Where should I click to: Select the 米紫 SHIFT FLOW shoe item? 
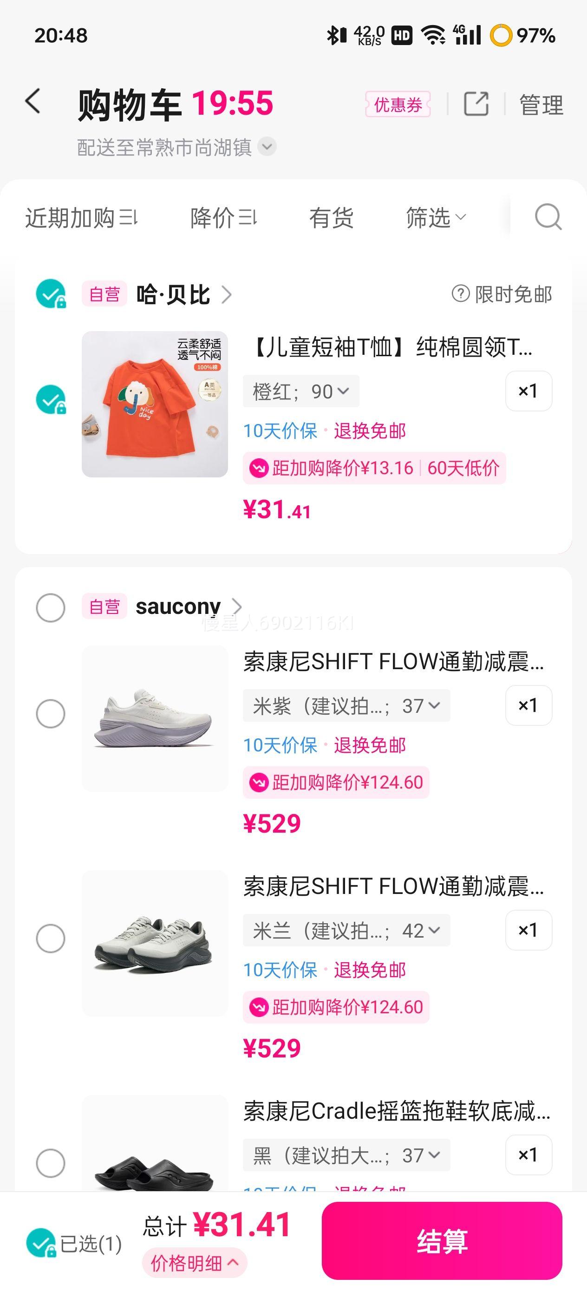pyautogui.click(x=51, y=714)
